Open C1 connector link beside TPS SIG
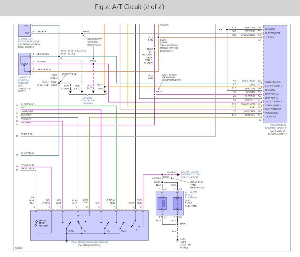Screen dimensions: 300x257 pyautogui.click(x=260, y=40)
